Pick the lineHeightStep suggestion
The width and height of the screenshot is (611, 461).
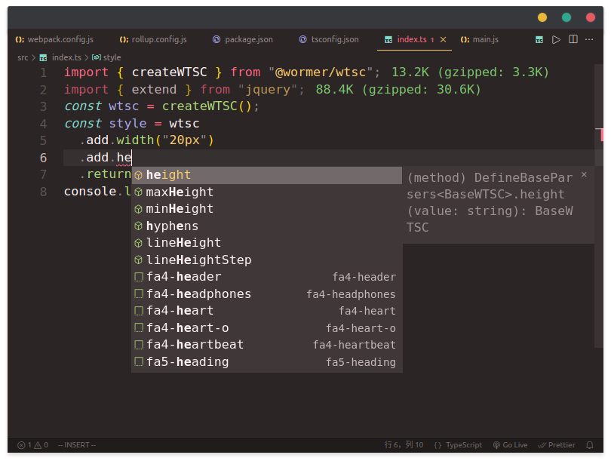(x=266, y=260)
